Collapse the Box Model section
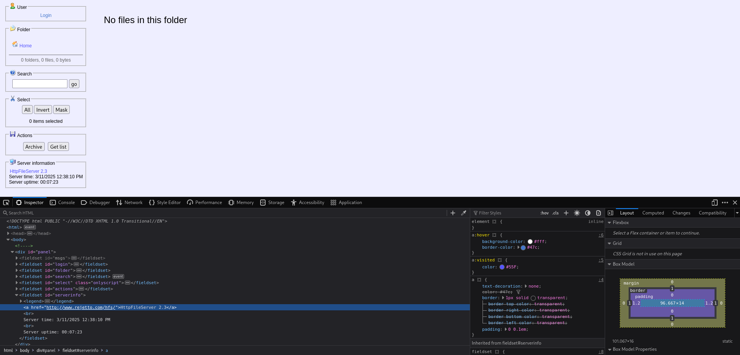The image size is (740, 355). (x=609, y=264)
